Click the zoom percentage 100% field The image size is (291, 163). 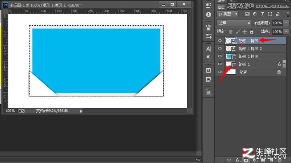coord(10,111)
